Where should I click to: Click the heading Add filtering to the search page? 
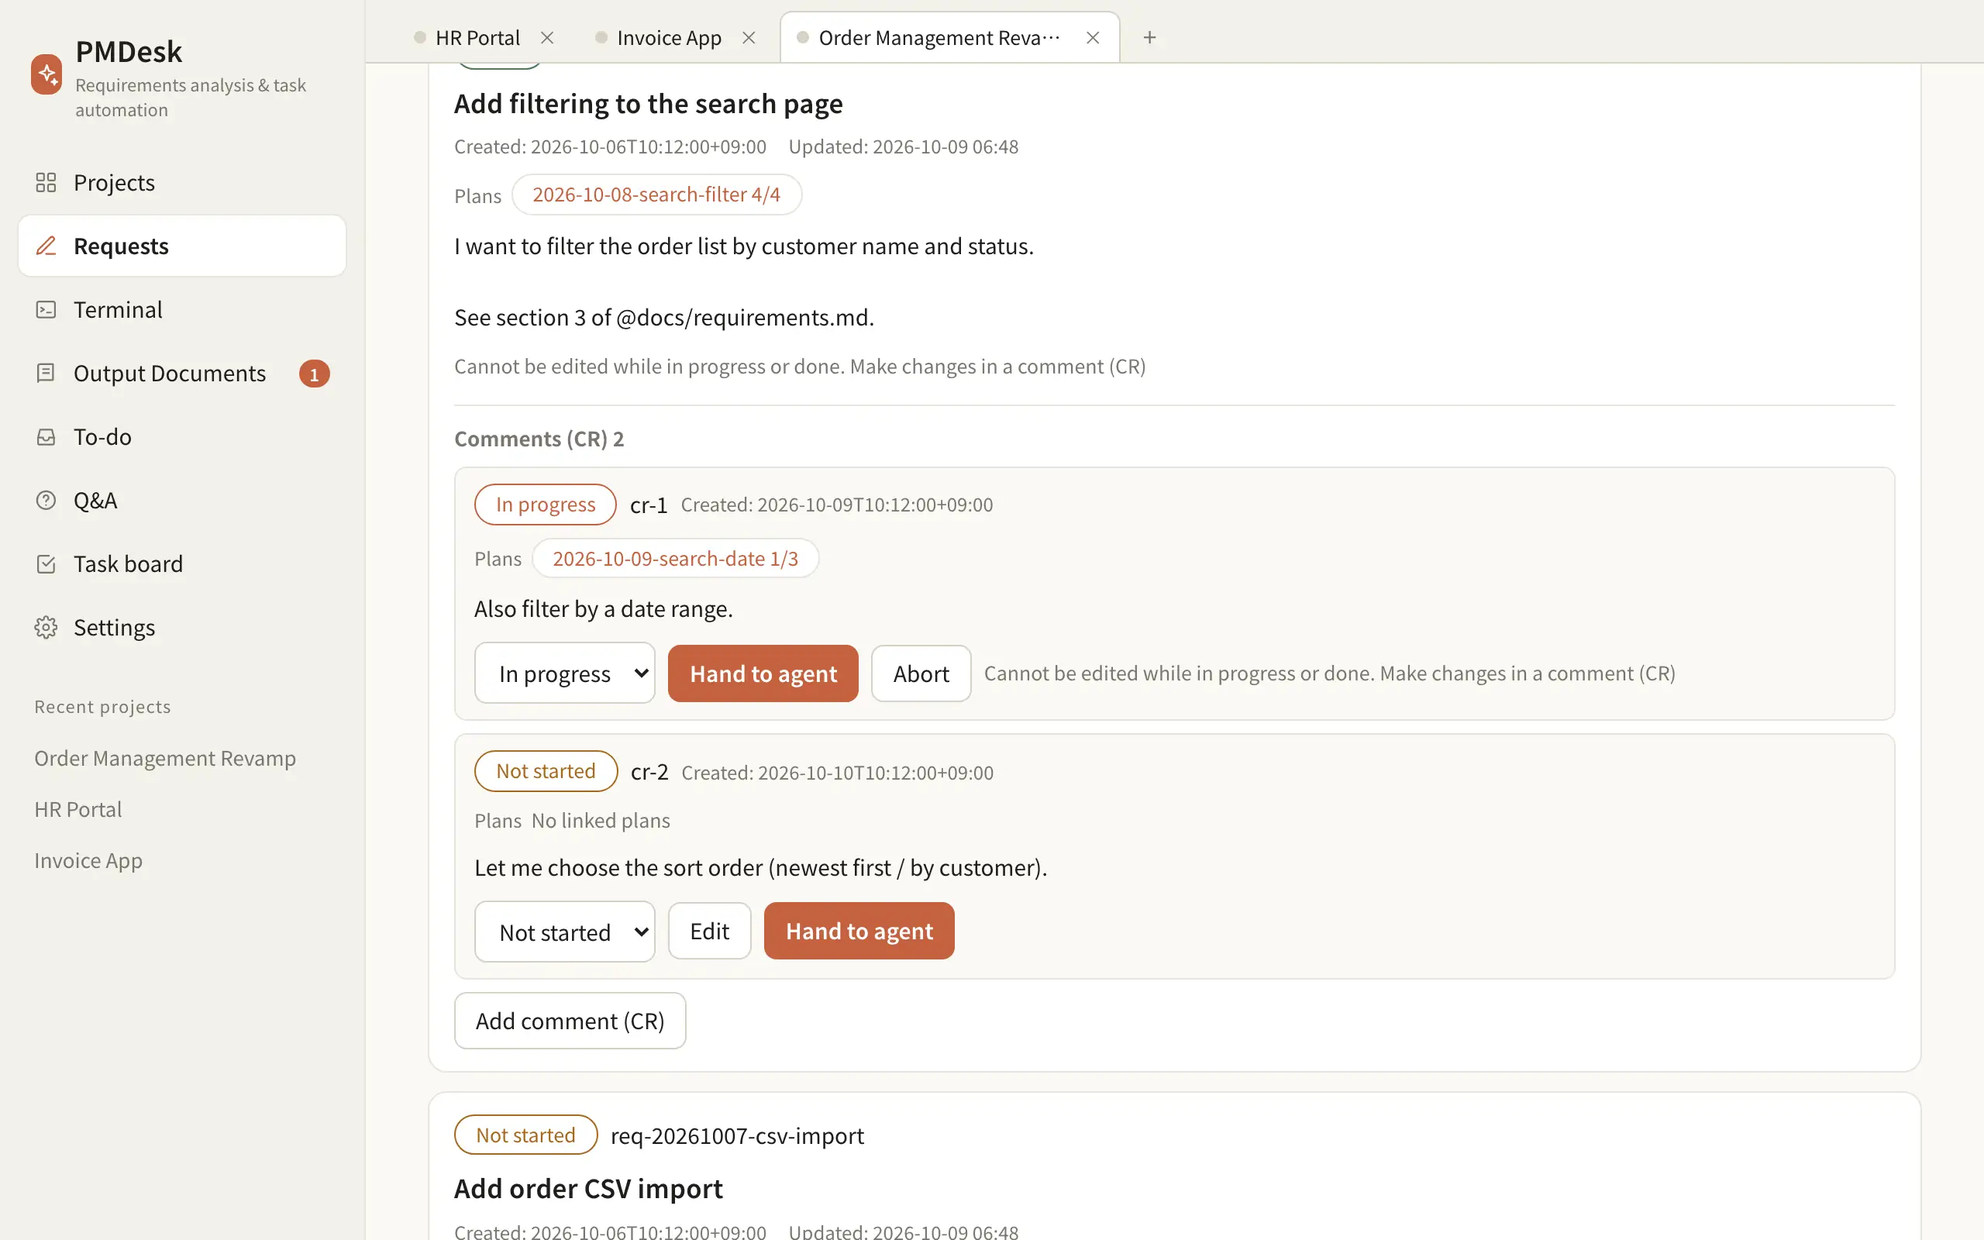click(x=649, y=103)
